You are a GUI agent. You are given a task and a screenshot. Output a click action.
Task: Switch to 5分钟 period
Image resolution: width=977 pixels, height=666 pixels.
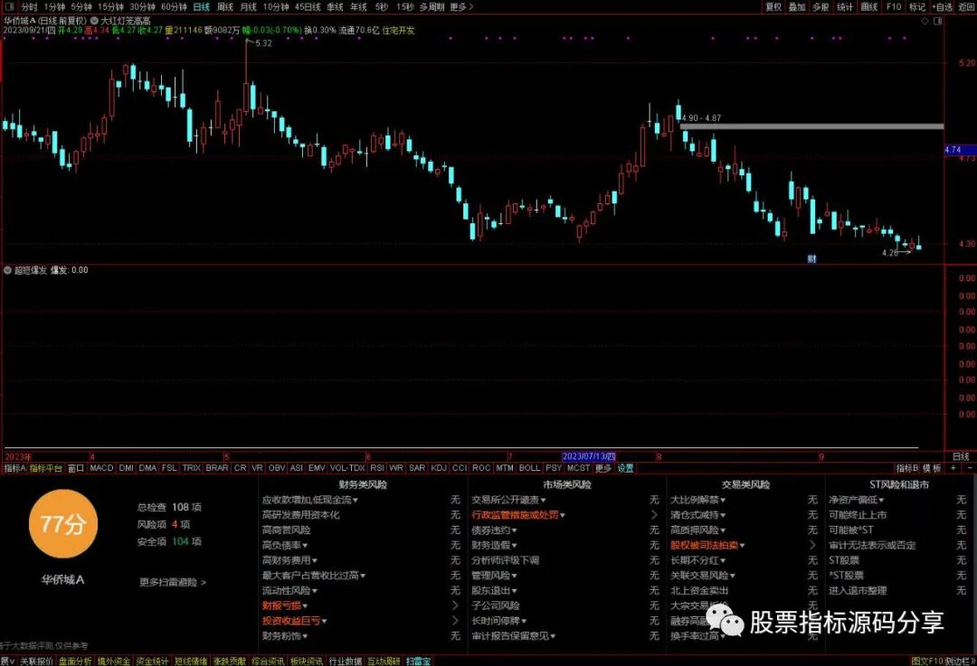tap(81, 7)
